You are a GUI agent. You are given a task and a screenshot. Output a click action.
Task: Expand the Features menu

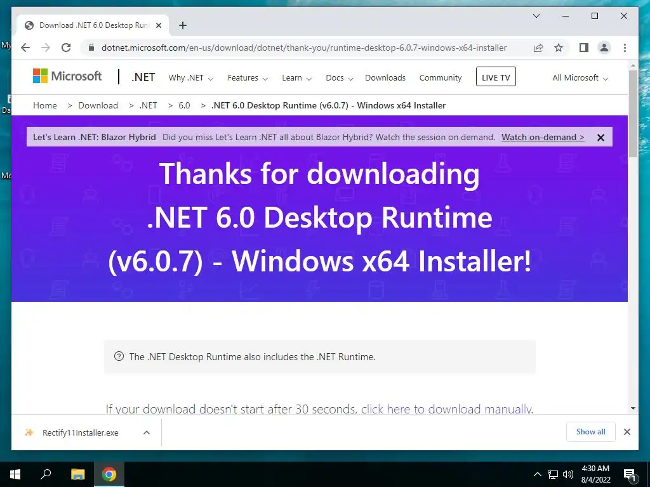248,78
